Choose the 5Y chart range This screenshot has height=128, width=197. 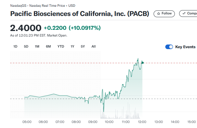pyautogui.click(x=83, y=47)
